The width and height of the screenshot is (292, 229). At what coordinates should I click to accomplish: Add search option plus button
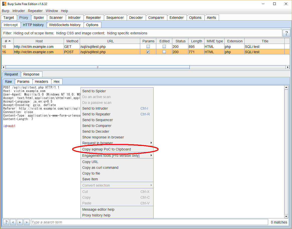[20, 222]
